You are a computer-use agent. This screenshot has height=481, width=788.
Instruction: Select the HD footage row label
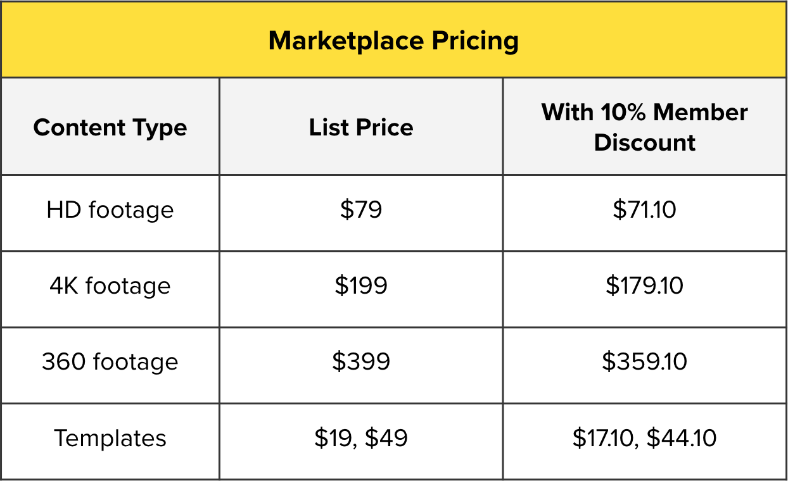pyautogui.click(x=110, y=209)
